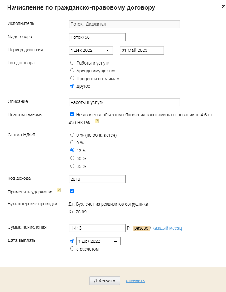Select the разово accrual option

pyautogui.click(x=141, y=228)
